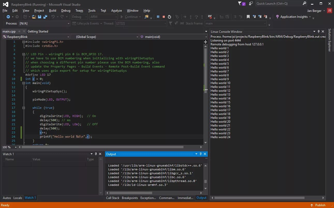The image size is (334, 208).
Task: Switch to the Breakpoints panel
Action: coord(130,198)
